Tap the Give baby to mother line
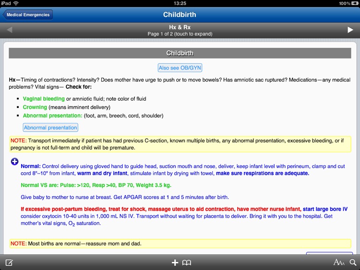Screen dimensions: 360x270 click(125, 197)
